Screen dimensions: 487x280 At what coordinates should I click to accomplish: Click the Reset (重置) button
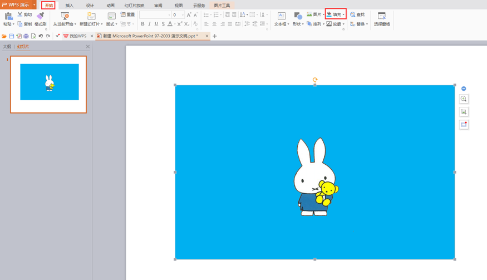(x=127, y=14)
